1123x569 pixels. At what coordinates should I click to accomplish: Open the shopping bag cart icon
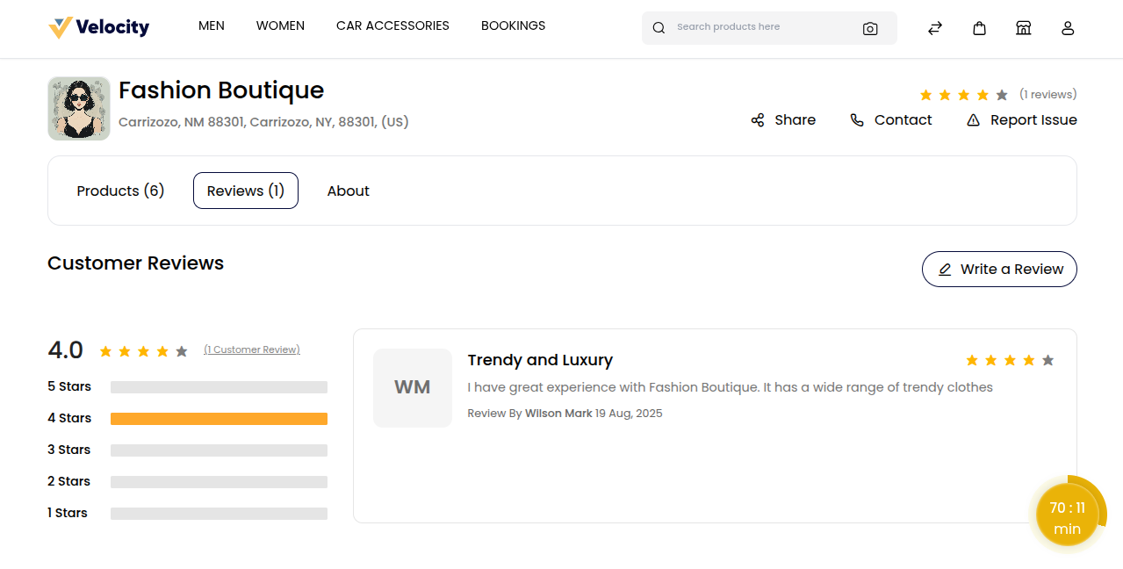[979, 28]
